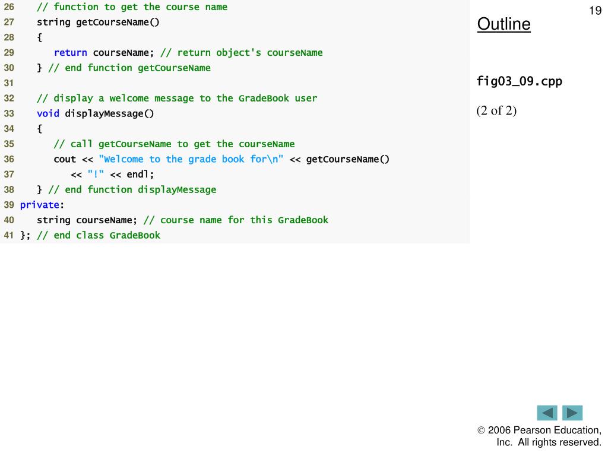Select comment 'call getCourseName to get the courseName'
Image resolution: width=608 pixels, height=456 pixels.
pyautogui.click(x=174, y=144)
